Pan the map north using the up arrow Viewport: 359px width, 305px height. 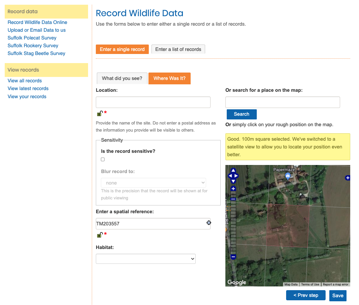233,170
